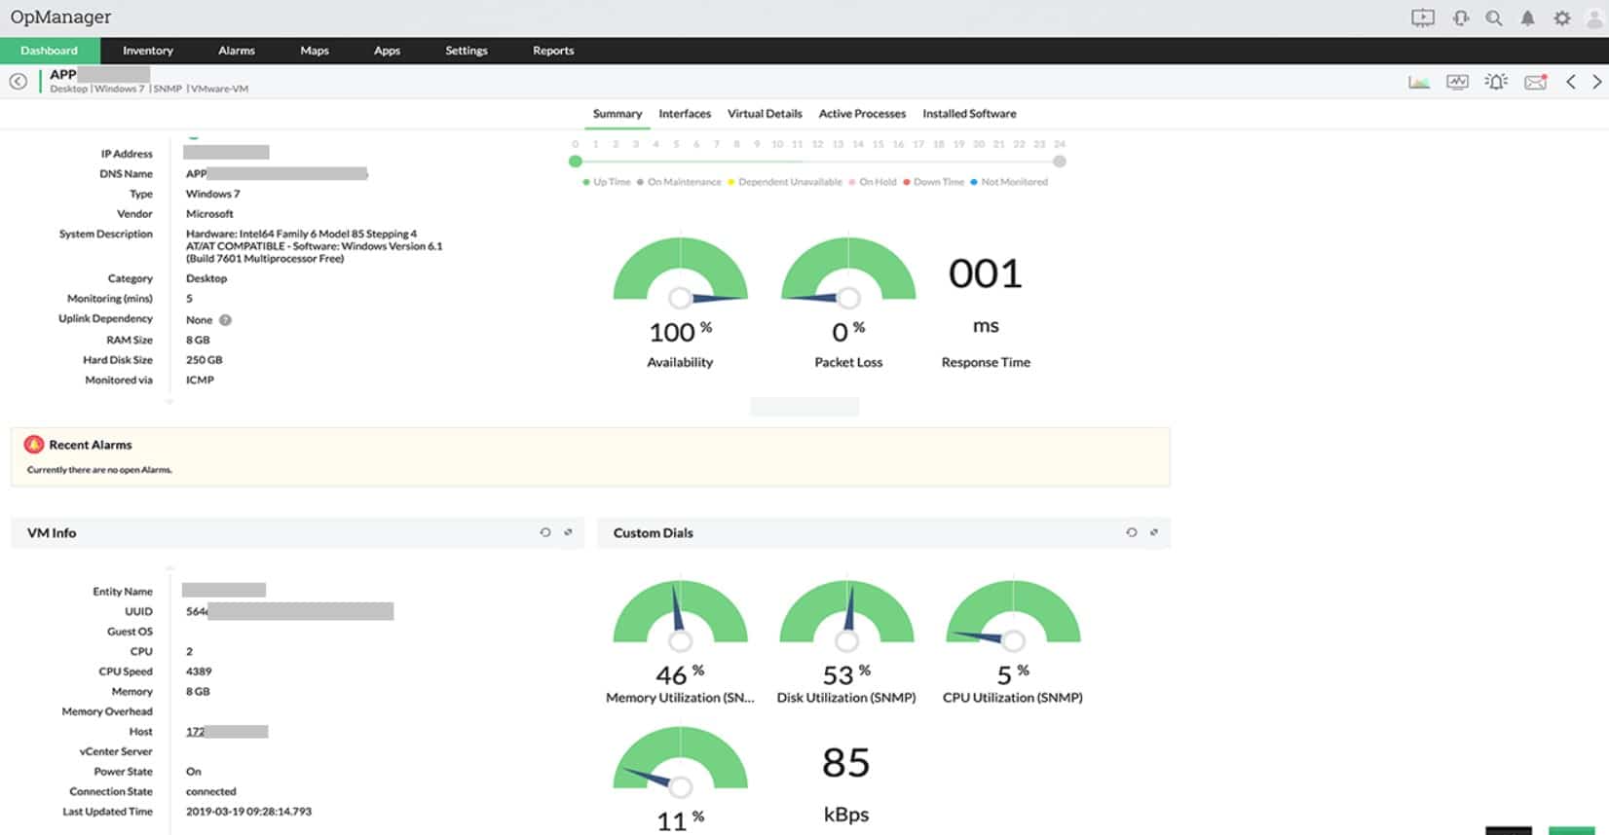Select the Summary tab
1609x835 pixels.
pos(617,114)
